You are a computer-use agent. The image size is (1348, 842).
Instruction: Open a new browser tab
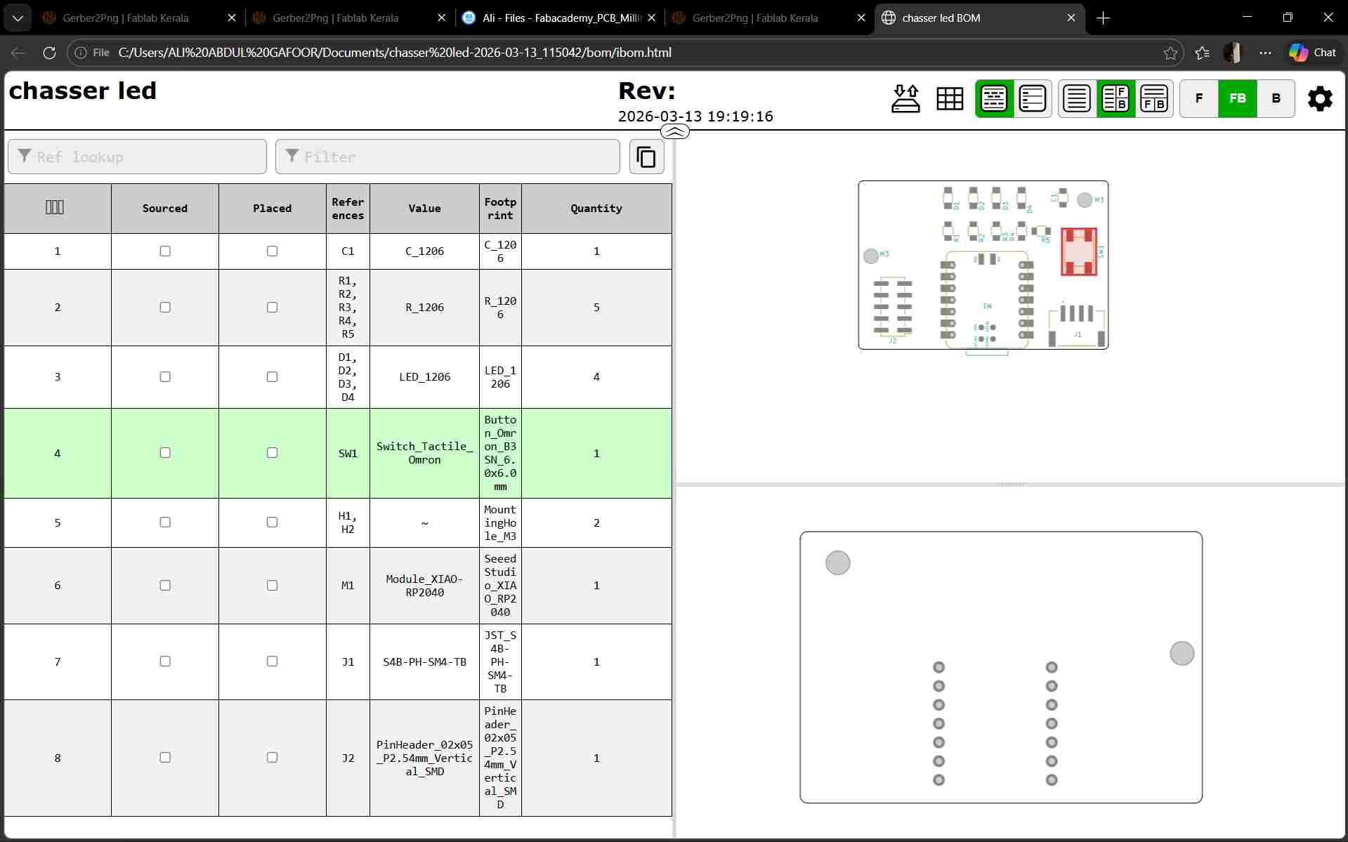(x=1103, y=18)
